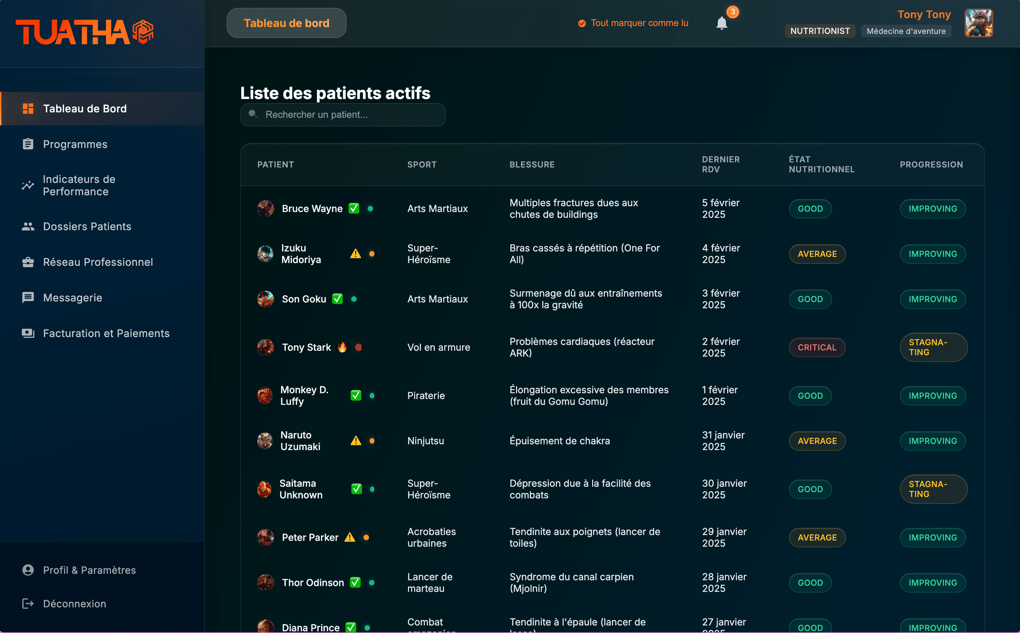Click Bruce Wayne's GOOD badge
1020x633 pixels.
811,209
